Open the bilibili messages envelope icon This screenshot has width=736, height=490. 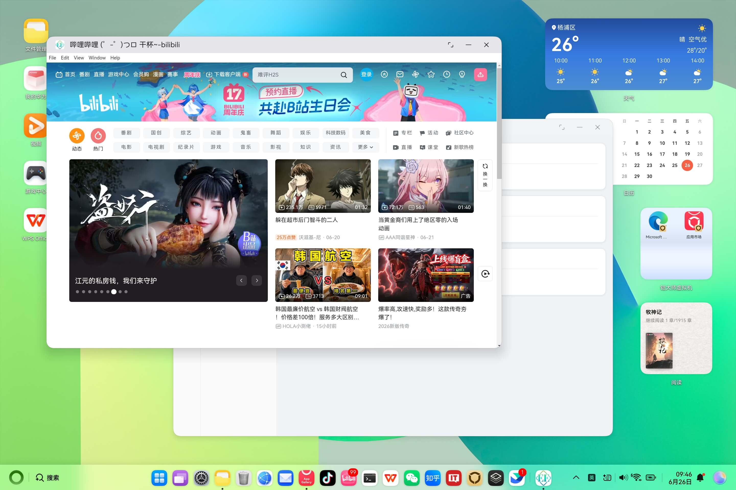coord(400,74)
